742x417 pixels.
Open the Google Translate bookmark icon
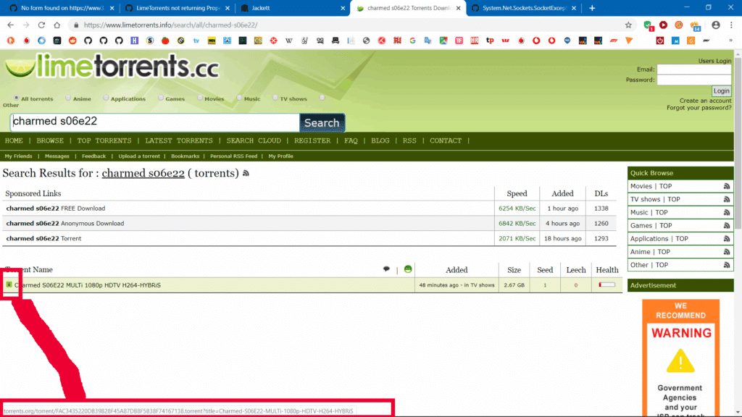428,41
